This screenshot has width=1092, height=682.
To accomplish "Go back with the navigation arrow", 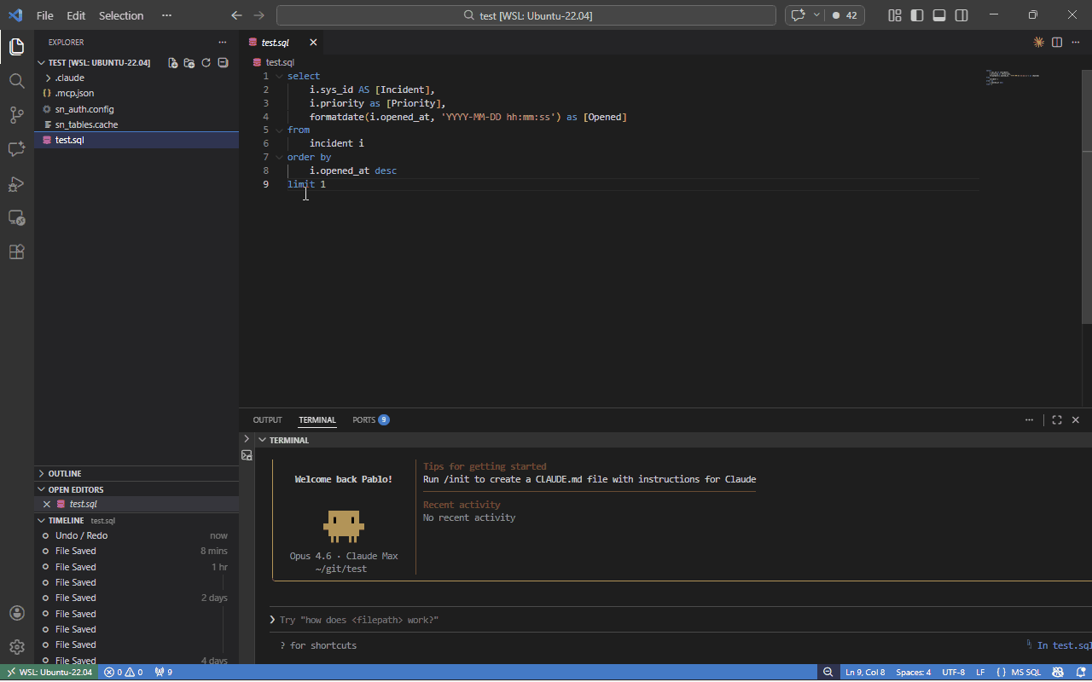I will (x=237, y=15).
